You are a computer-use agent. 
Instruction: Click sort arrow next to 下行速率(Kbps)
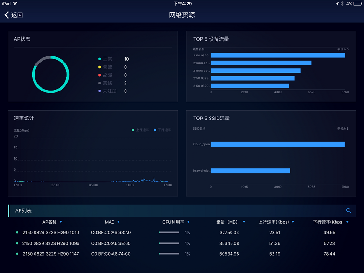(x=348, y=222)
